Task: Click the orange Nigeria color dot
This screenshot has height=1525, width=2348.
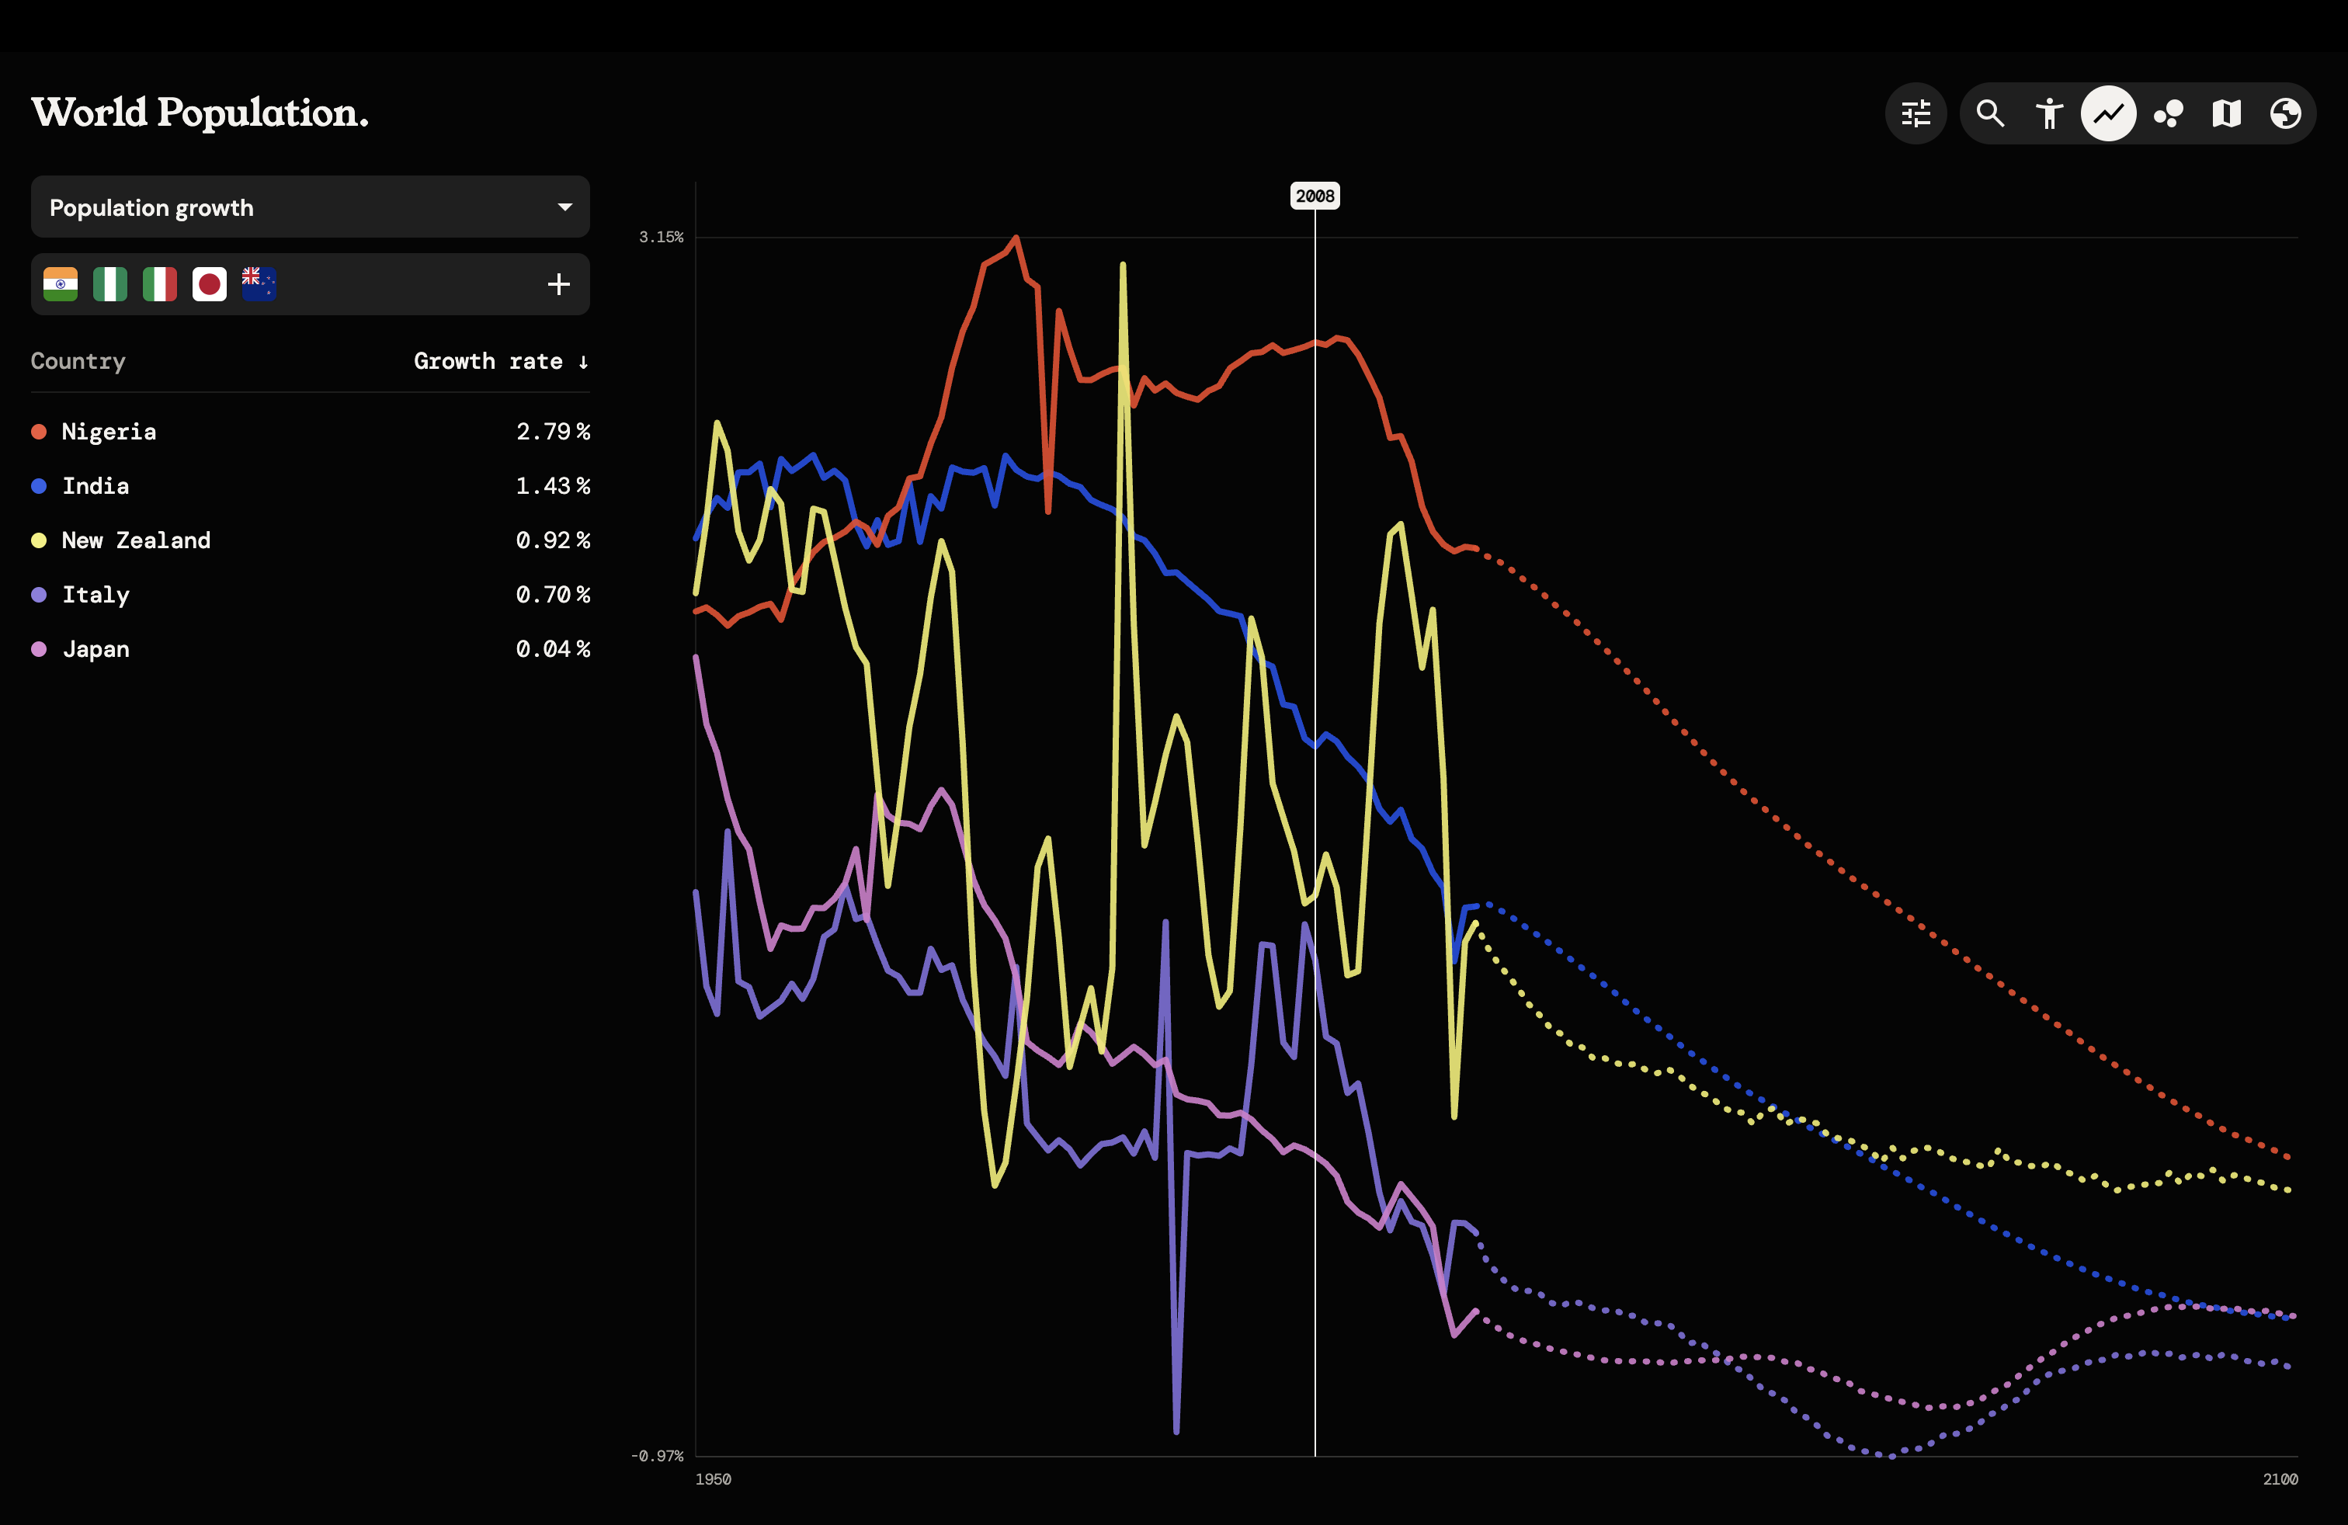Action: tap(40, 432)
